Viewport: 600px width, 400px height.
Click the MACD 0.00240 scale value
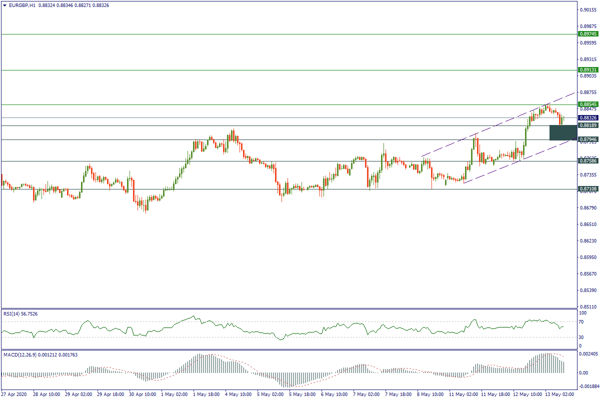586,354
